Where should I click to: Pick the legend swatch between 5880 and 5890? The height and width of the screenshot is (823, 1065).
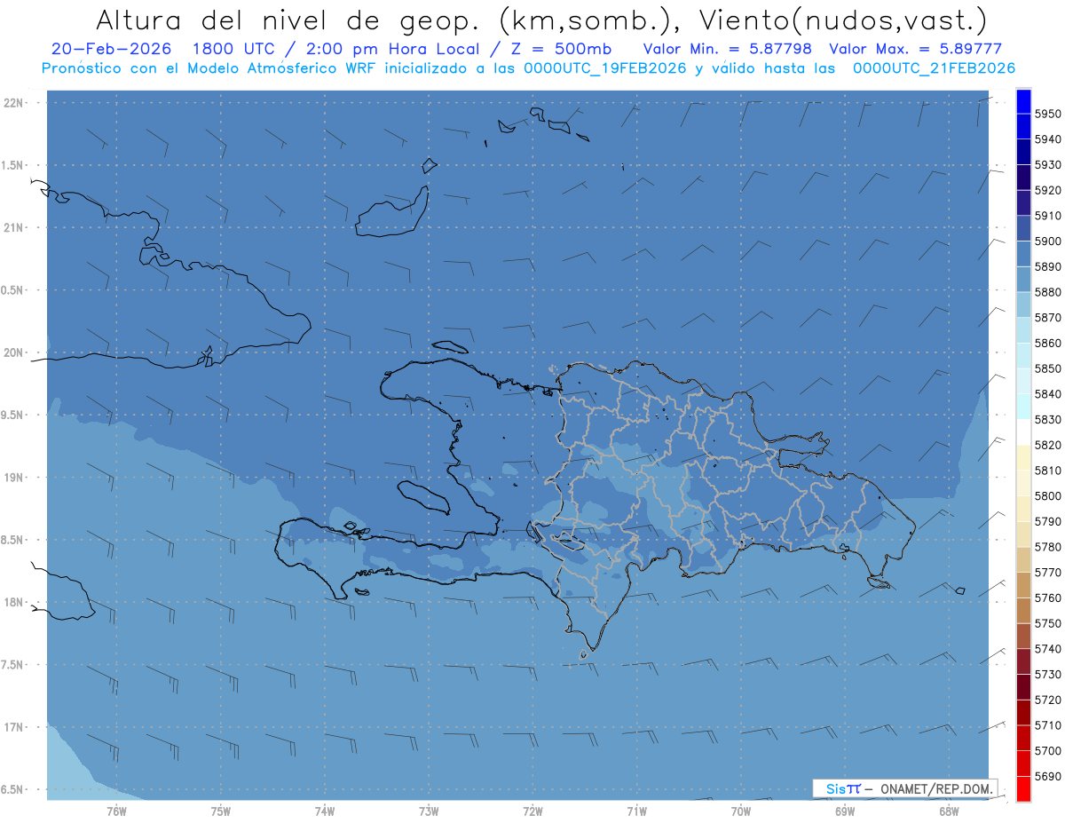[1022, 280]
